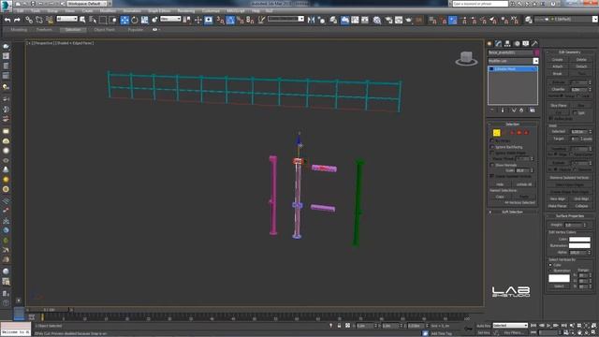Click the teapot Render icon
The image size is (599, 337).
click(409, 20)
